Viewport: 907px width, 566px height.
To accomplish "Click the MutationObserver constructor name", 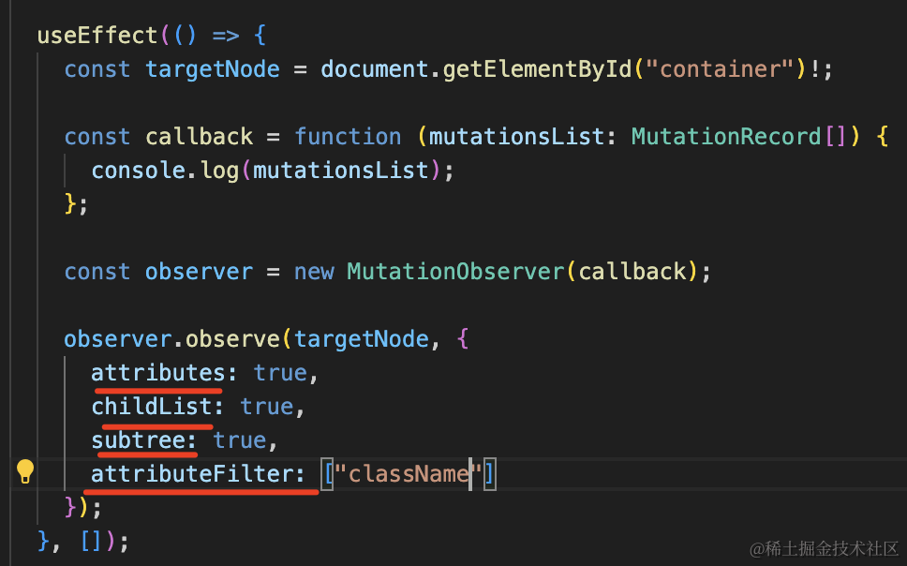I will coord(455,272).
